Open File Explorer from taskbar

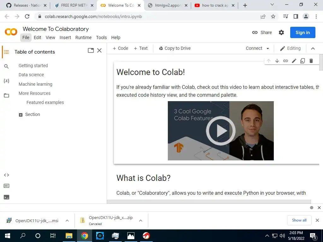[69, 236]
